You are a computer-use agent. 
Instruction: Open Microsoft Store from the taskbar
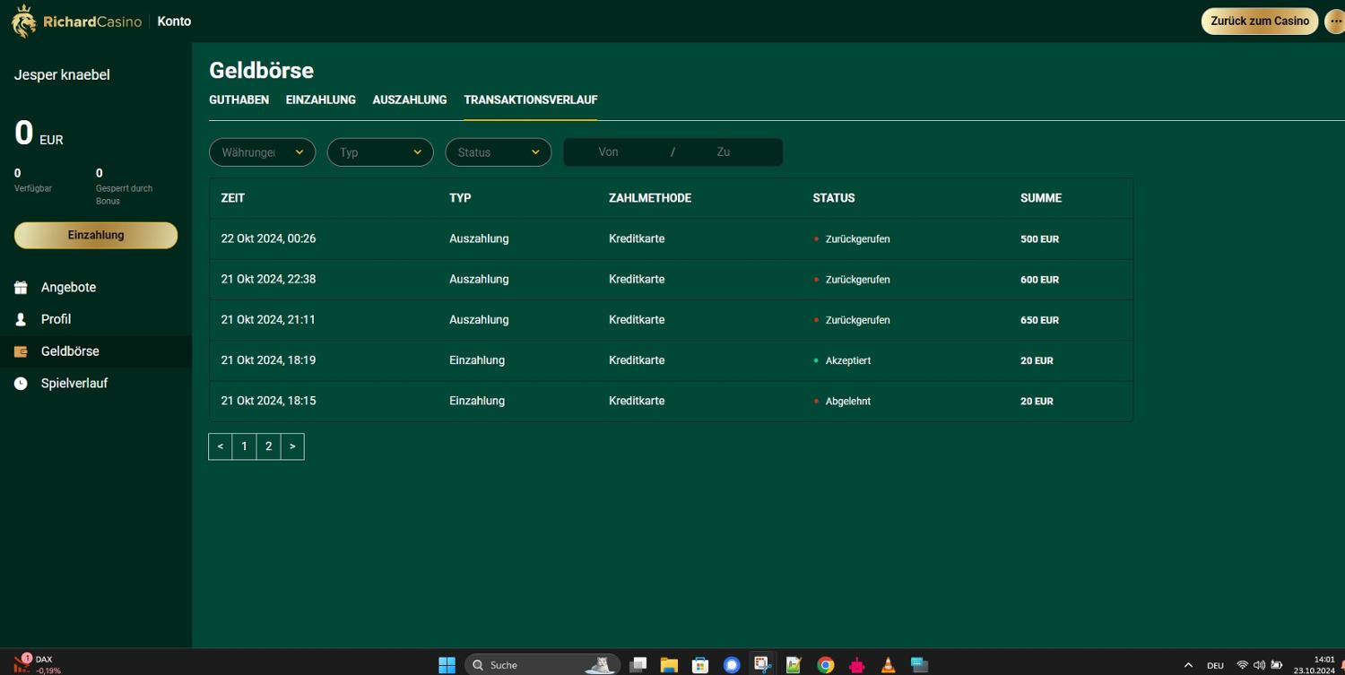700,664
